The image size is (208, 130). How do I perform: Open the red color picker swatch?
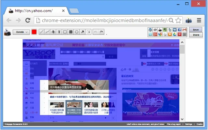pyautogui.click(x=34, y=32)
